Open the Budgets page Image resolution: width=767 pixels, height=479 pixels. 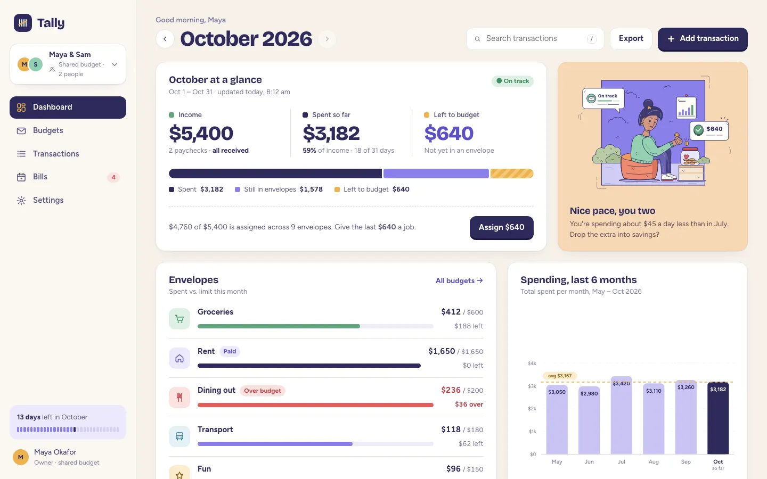pos(68,130)
